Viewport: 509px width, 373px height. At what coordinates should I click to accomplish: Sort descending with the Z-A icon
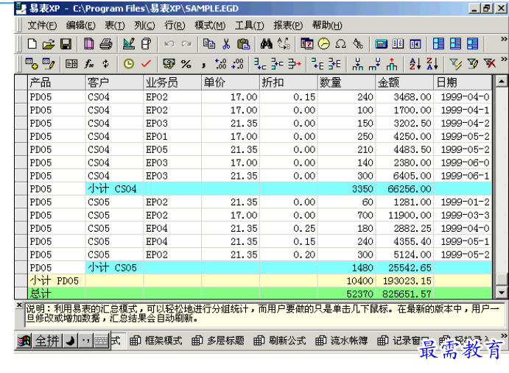click(x=432, y=64)
